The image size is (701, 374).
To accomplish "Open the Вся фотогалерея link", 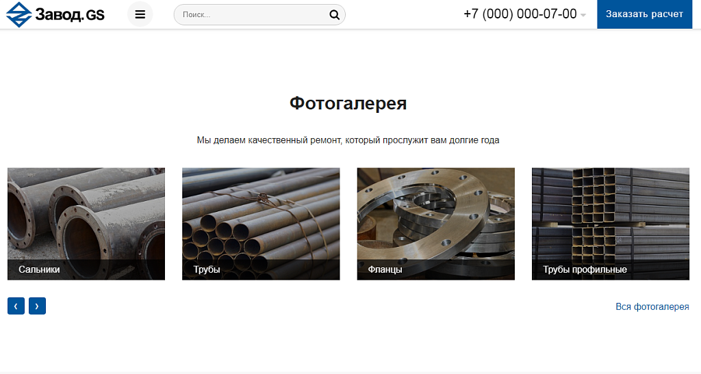I will coord(652,306).
